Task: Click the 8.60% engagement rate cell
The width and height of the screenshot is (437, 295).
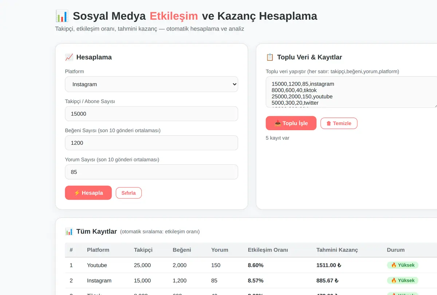Action: (x=256, y=265)
